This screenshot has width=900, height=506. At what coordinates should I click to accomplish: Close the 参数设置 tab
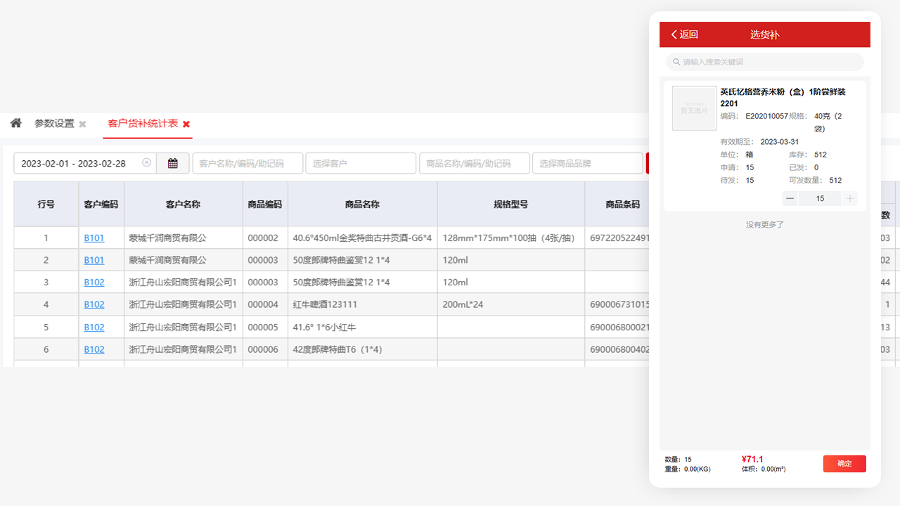coord(82,124)
